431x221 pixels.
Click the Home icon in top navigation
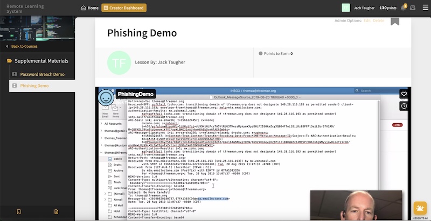[84, 8]
